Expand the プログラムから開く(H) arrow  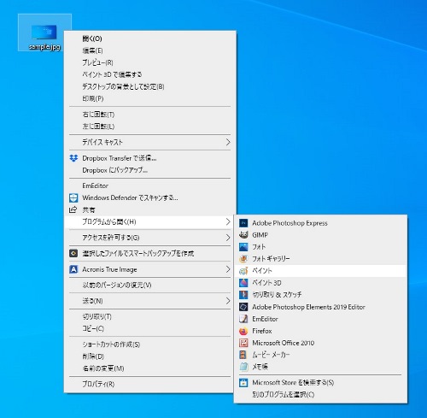coord(228,221)
